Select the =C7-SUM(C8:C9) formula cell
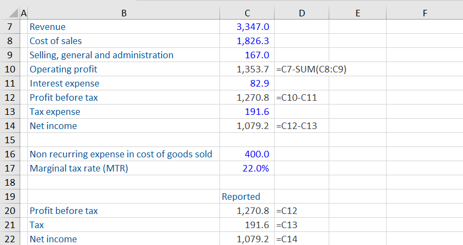 click(301, 69)
